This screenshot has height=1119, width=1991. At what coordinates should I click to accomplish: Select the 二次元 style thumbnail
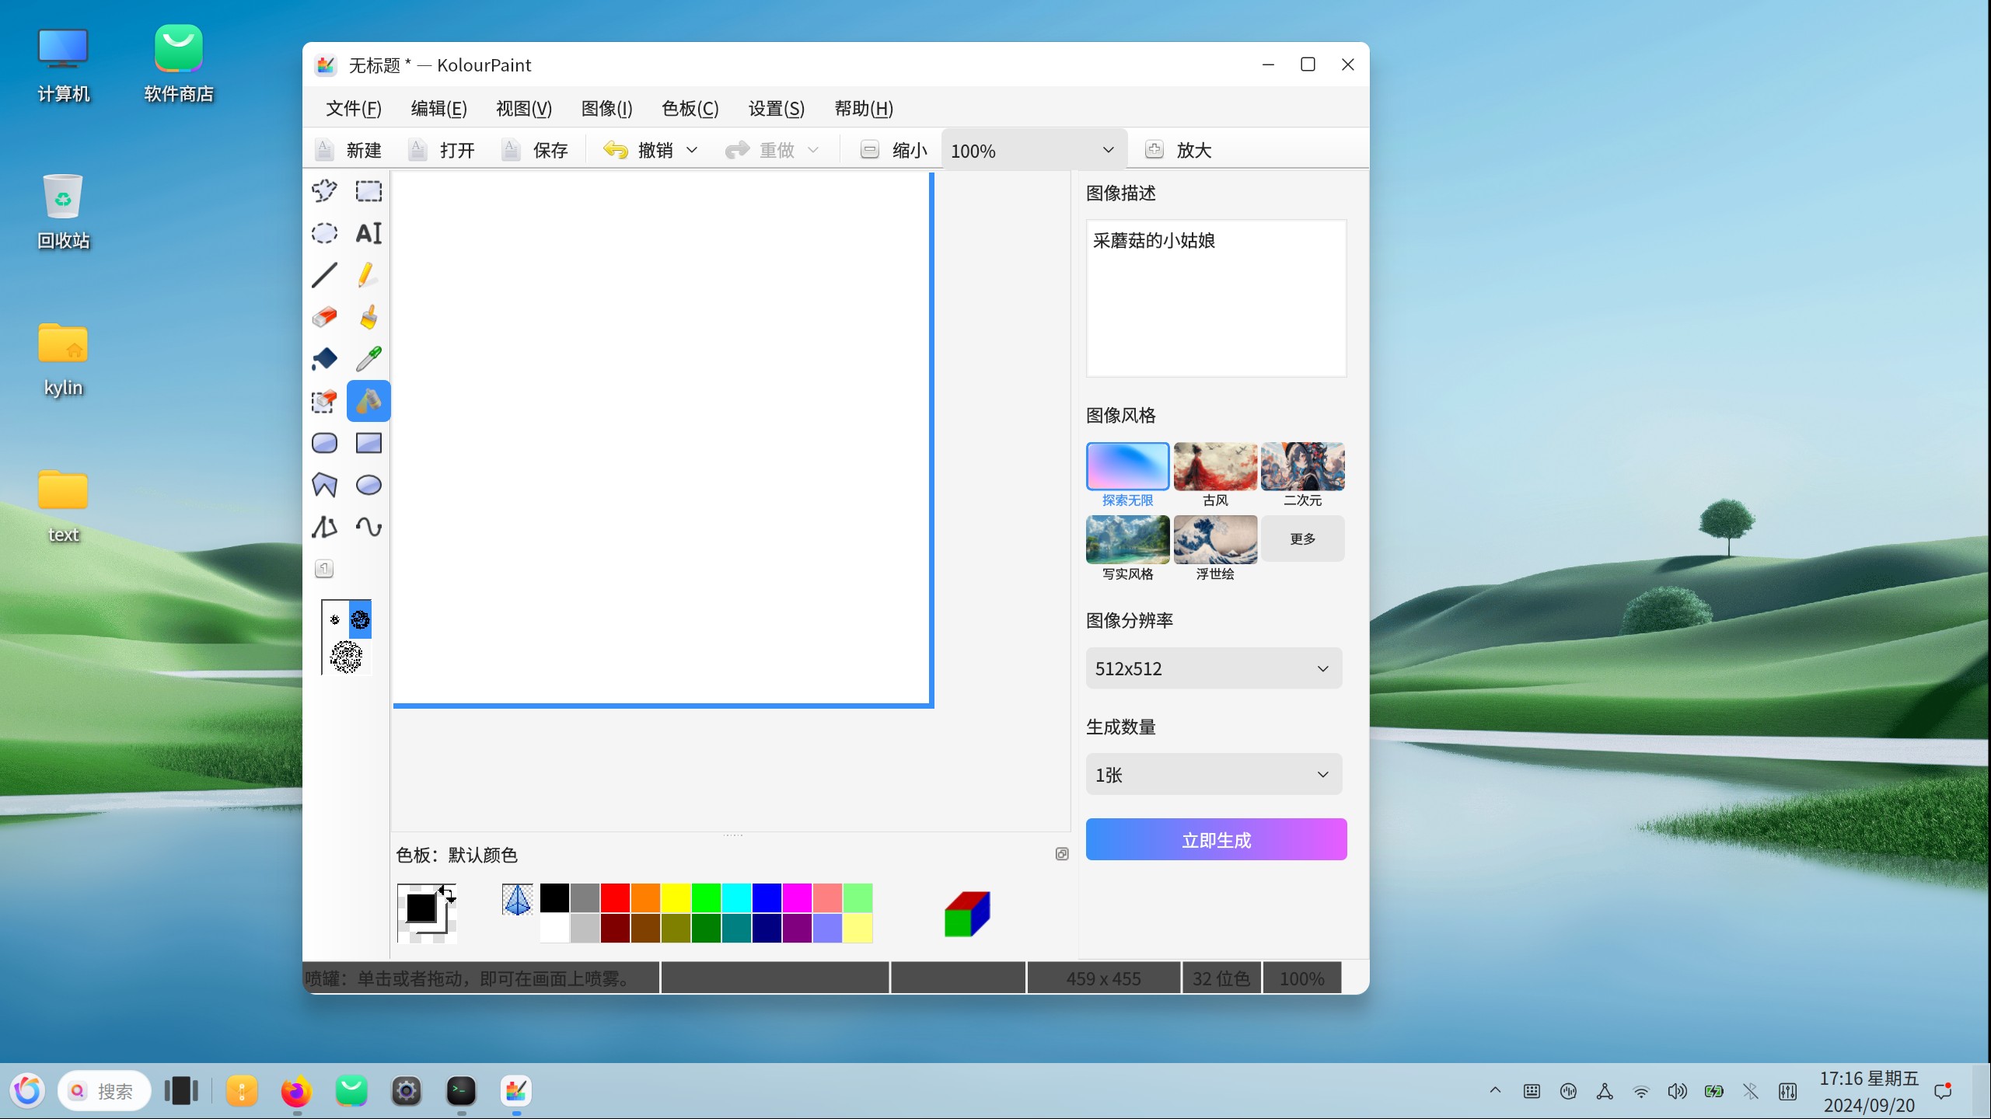(1303, 467)
